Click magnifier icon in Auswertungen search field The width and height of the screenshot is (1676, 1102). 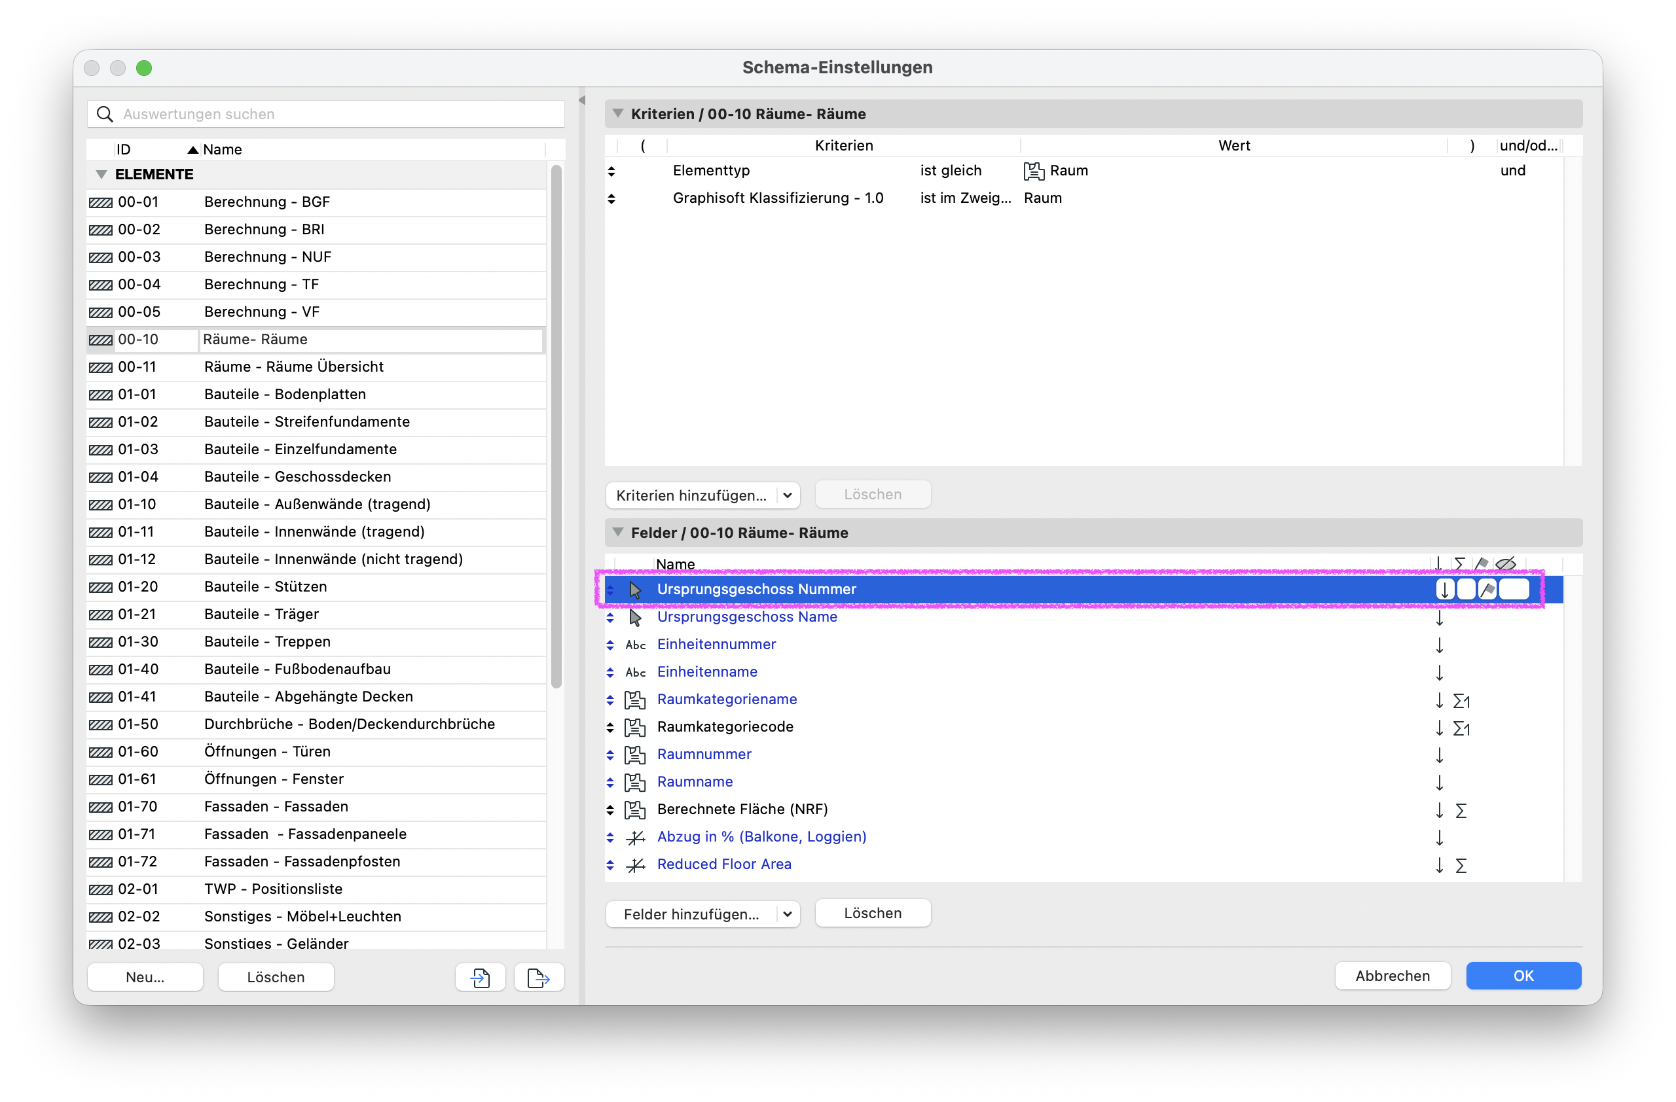coord(105,114)
